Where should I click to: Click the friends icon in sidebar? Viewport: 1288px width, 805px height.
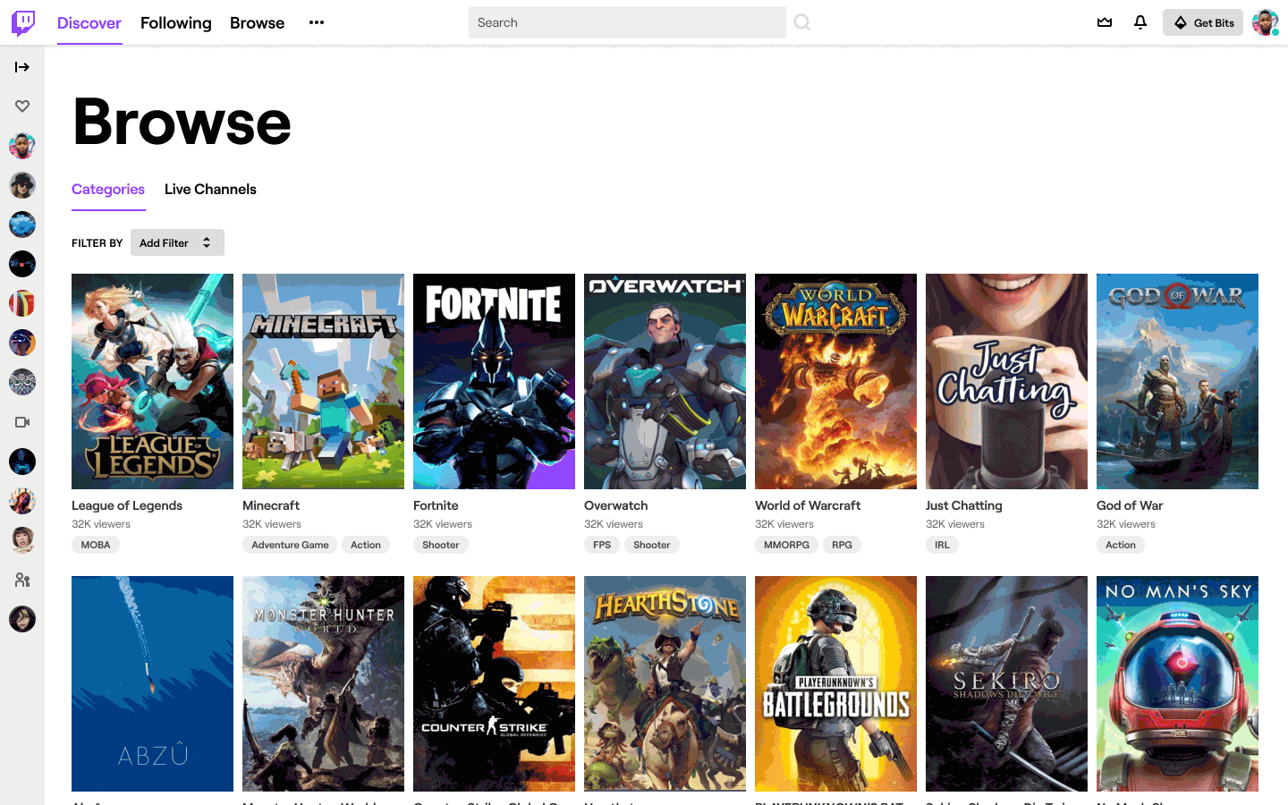(22, 580)
